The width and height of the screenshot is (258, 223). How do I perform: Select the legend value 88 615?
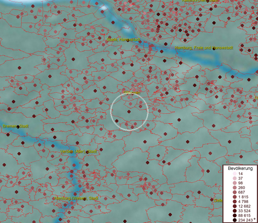244,216
